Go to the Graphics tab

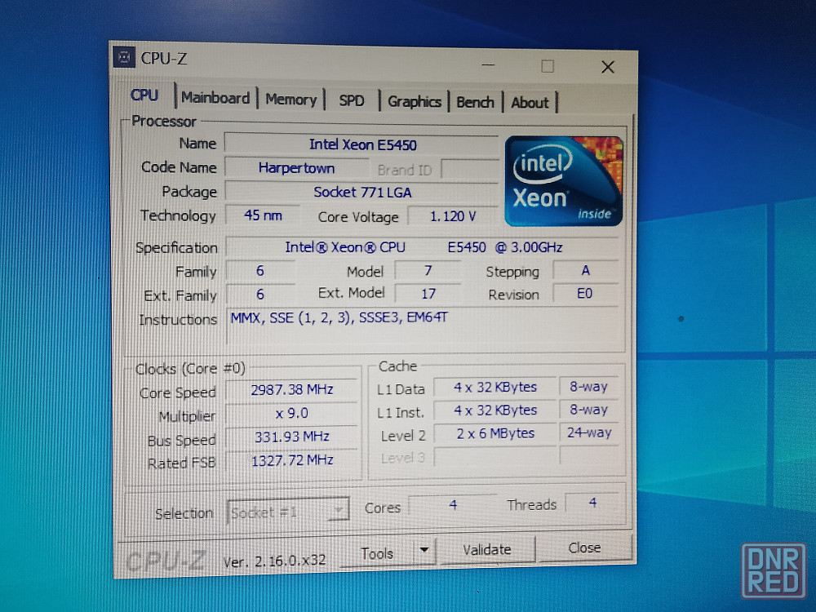click(x=414, y=101)
